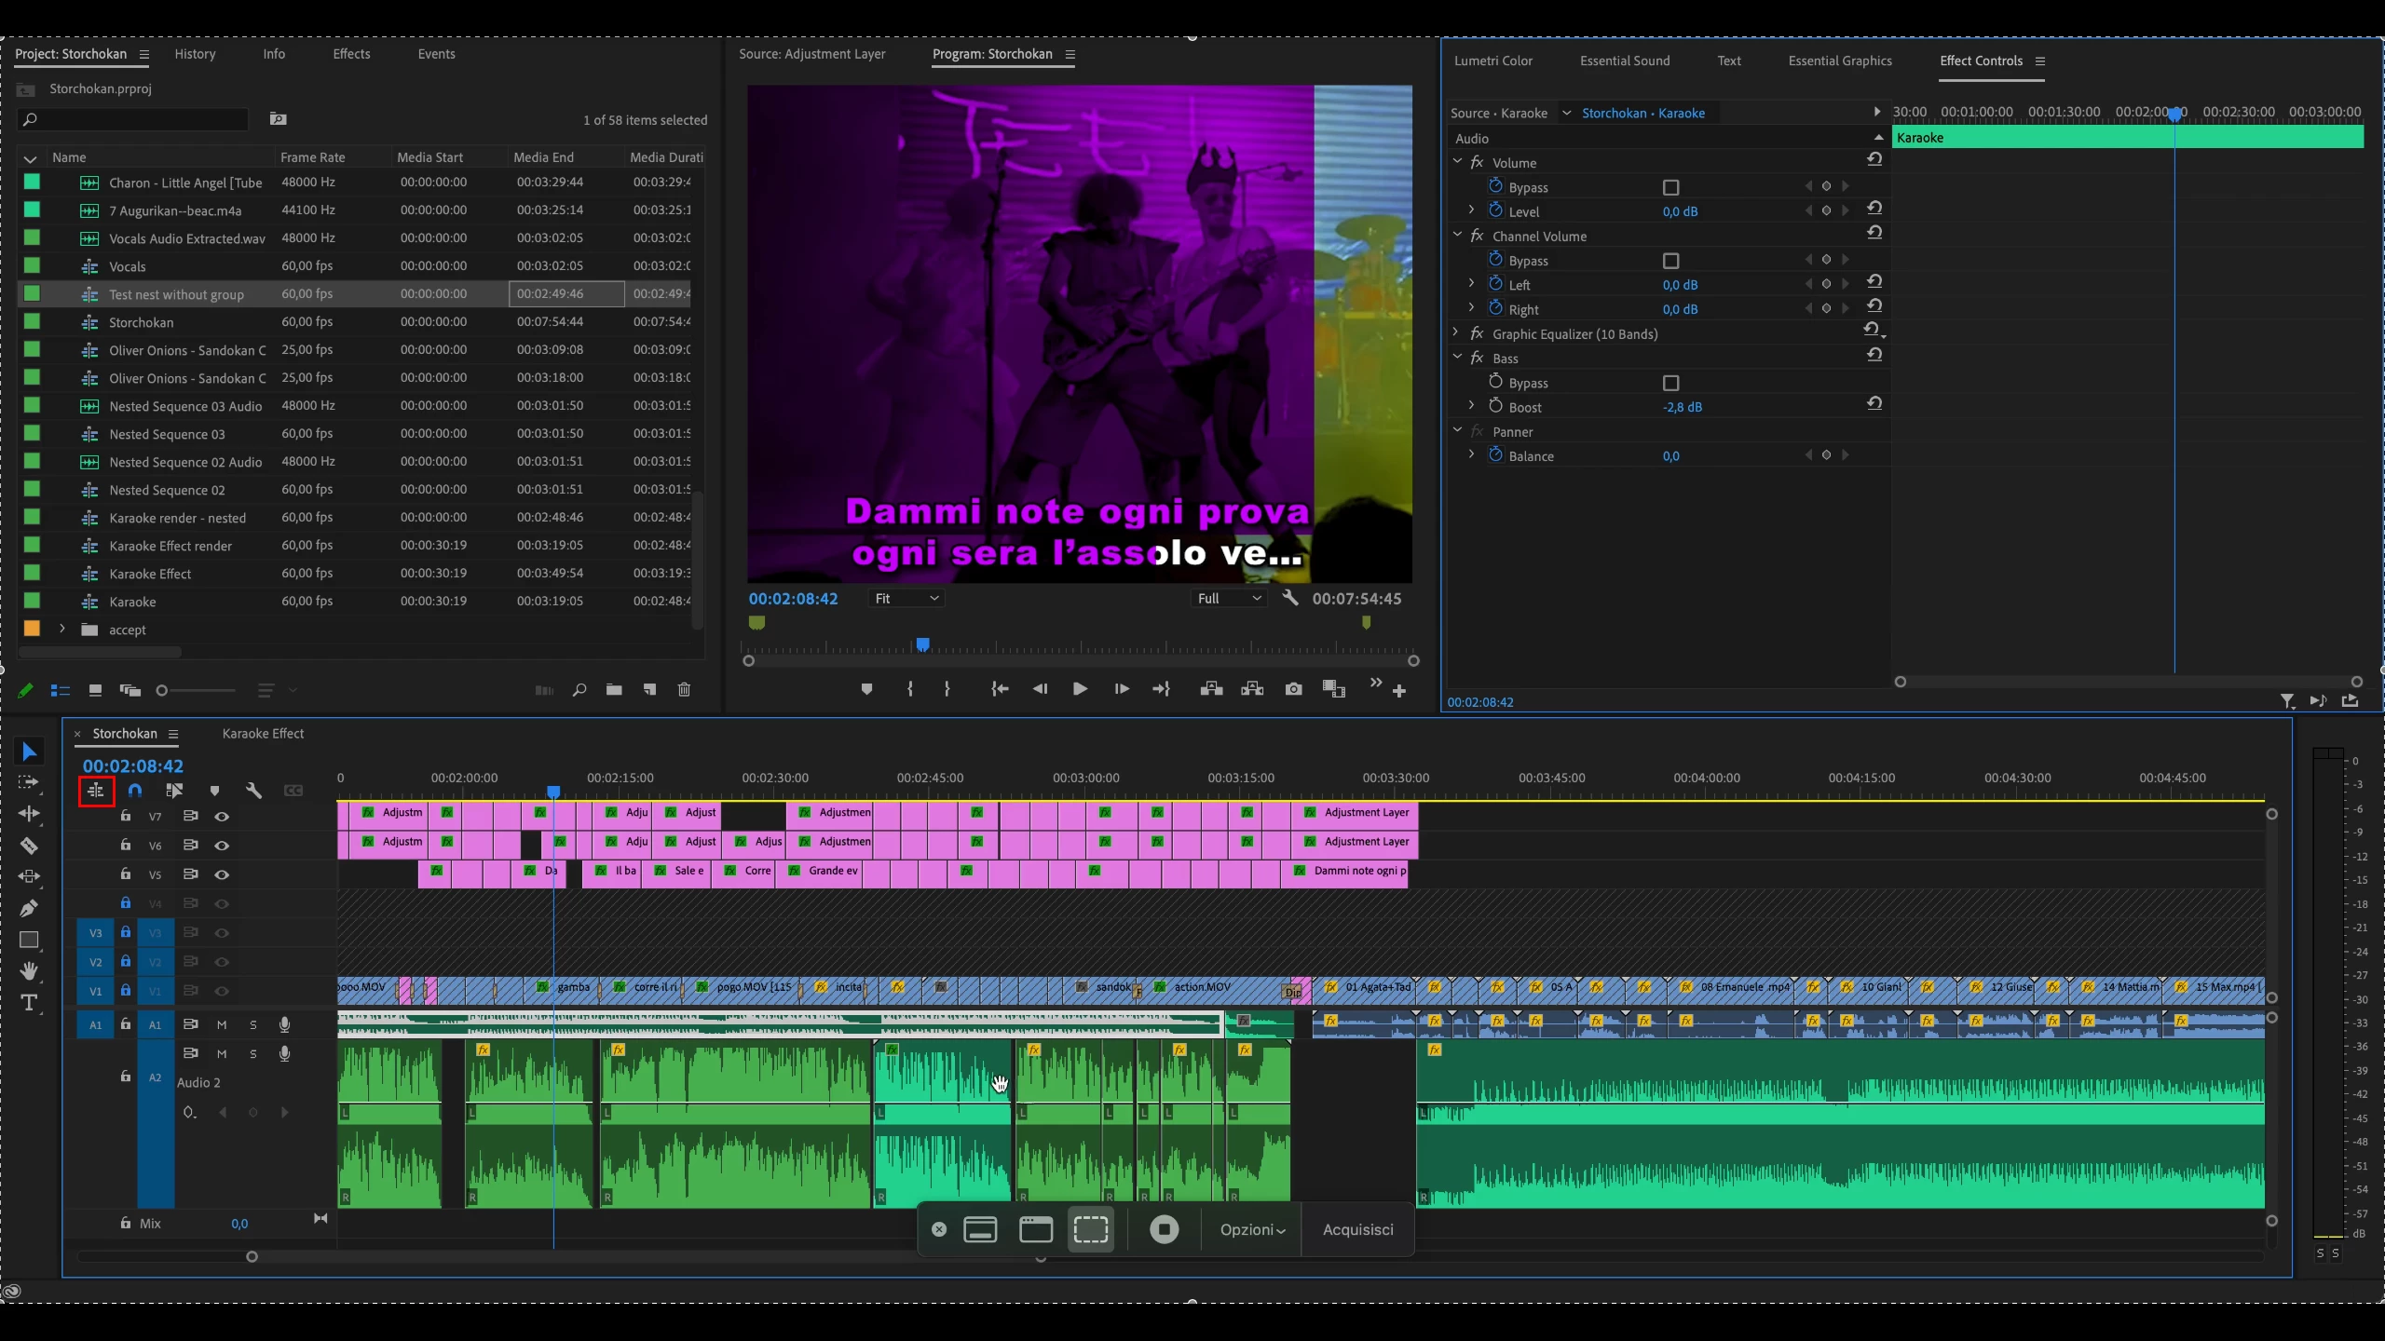Choose the Hand tool
The width and height of the screenshot is (2385, 1341).
point(29,971)
